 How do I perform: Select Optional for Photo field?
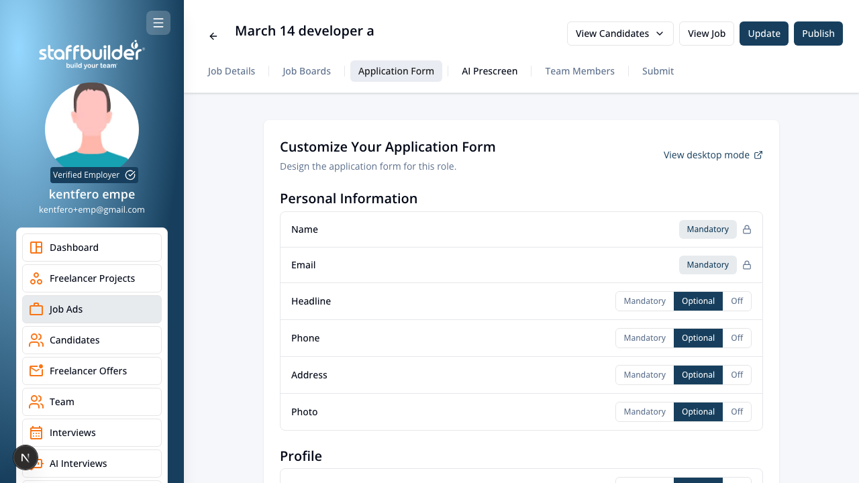[698, 412]
